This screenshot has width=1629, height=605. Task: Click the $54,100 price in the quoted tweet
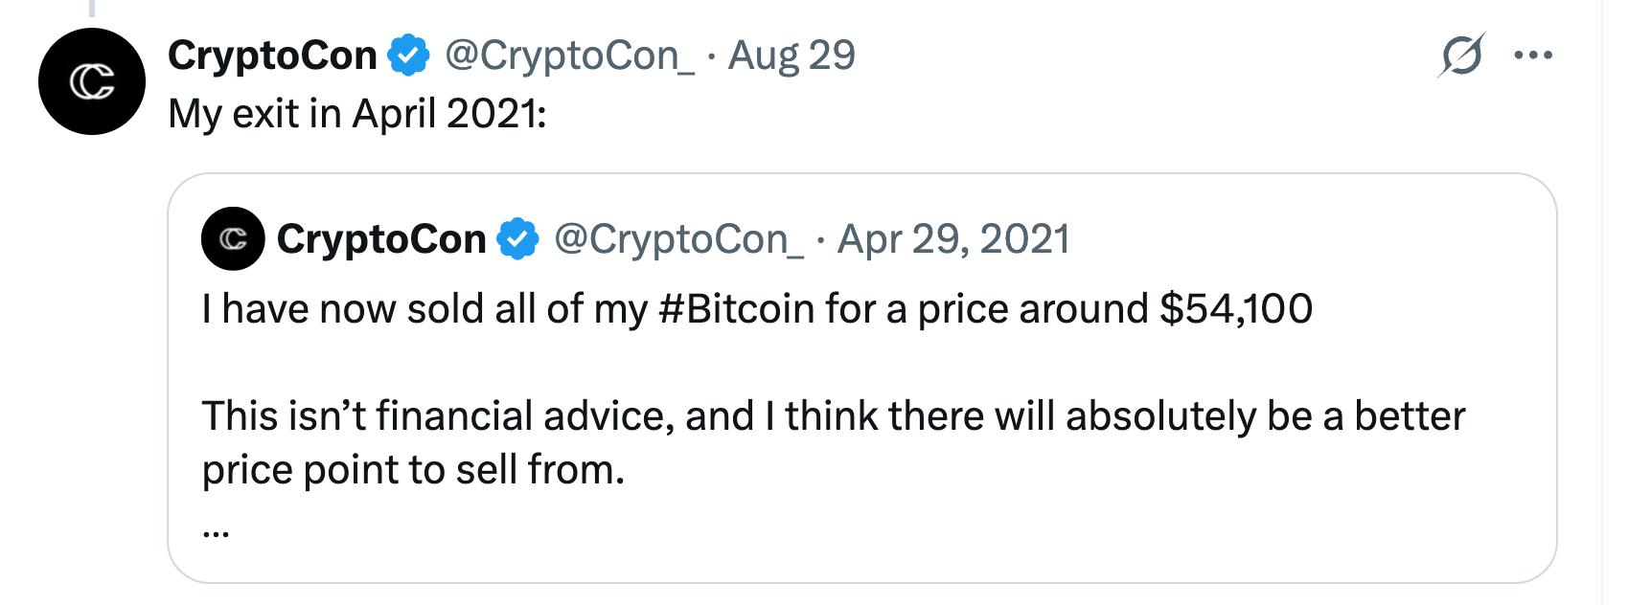[x=1236, y=309]
